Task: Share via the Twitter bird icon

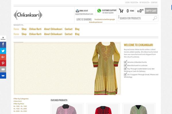Action: pos(3,51)
